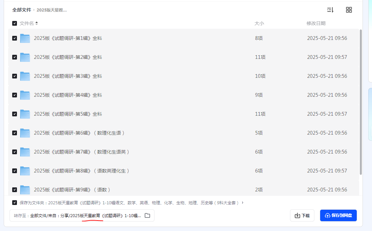The height and width of the screenshot is (231, 372).
Task: Click the 保存到网盘 button
Action: pos(338,215)
